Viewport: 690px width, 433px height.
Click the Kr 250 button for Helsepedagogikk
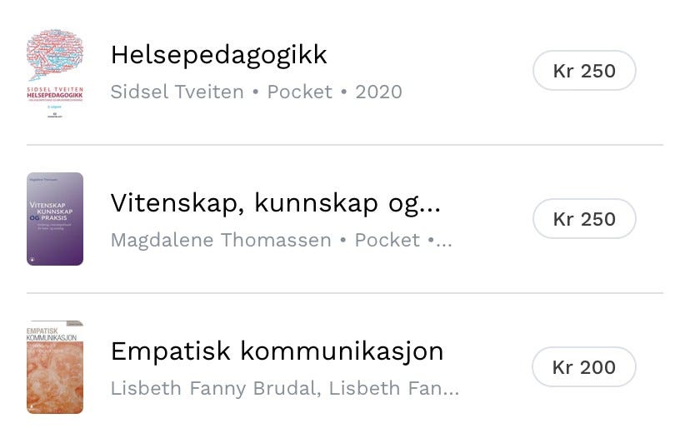point(584,71)
